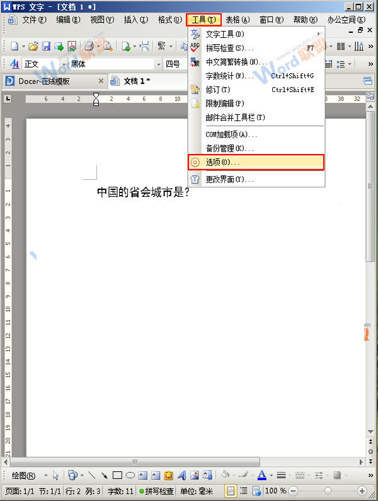Switch to Page layout view icon in status bar
The height and width of the screenshot is (501, 378).
(231, 491)
